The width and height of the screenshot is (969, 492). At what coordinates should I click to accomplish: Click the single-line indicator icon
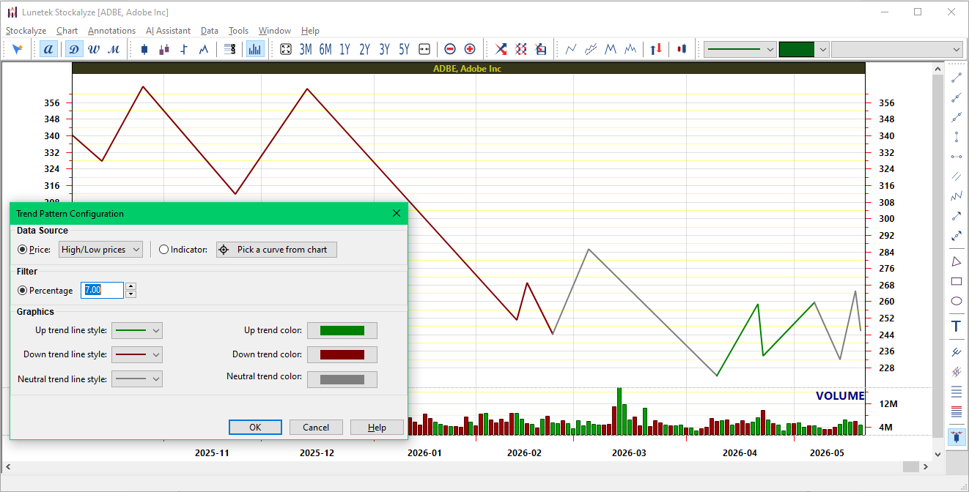[x=571, y=49]
